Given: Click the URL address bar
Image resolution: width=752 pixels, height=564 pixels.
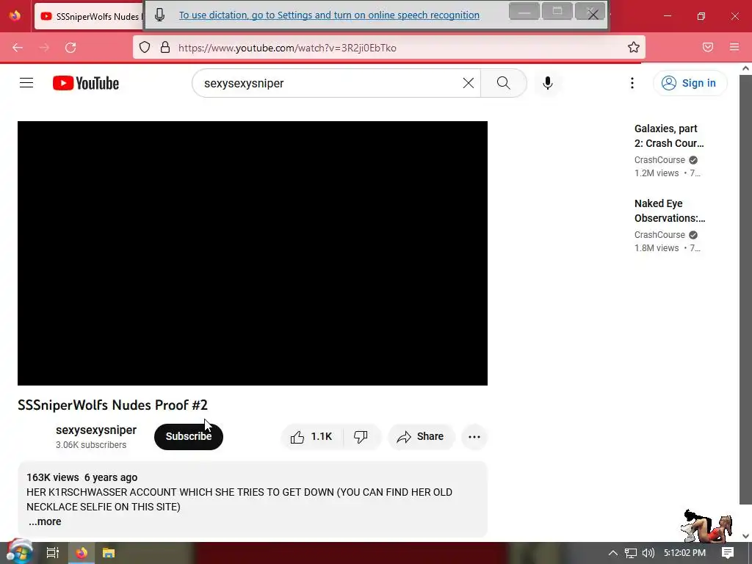Looking at the screenshot, I should (x=388, y=48).
